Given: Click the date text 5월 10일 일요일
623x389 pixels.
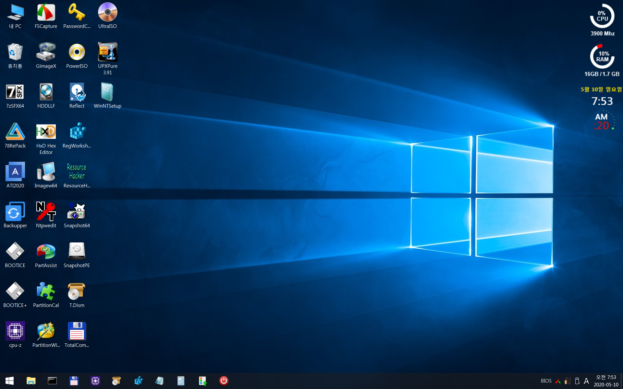Looking at the screenshot, I should point(601,89).
